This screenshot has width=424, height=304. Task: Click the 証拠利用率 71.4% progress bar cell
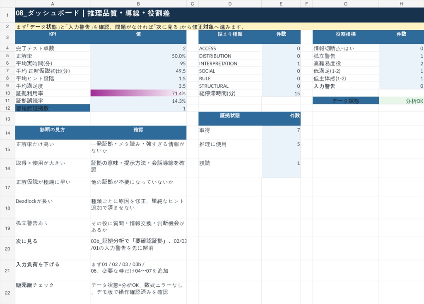[138, 93]
